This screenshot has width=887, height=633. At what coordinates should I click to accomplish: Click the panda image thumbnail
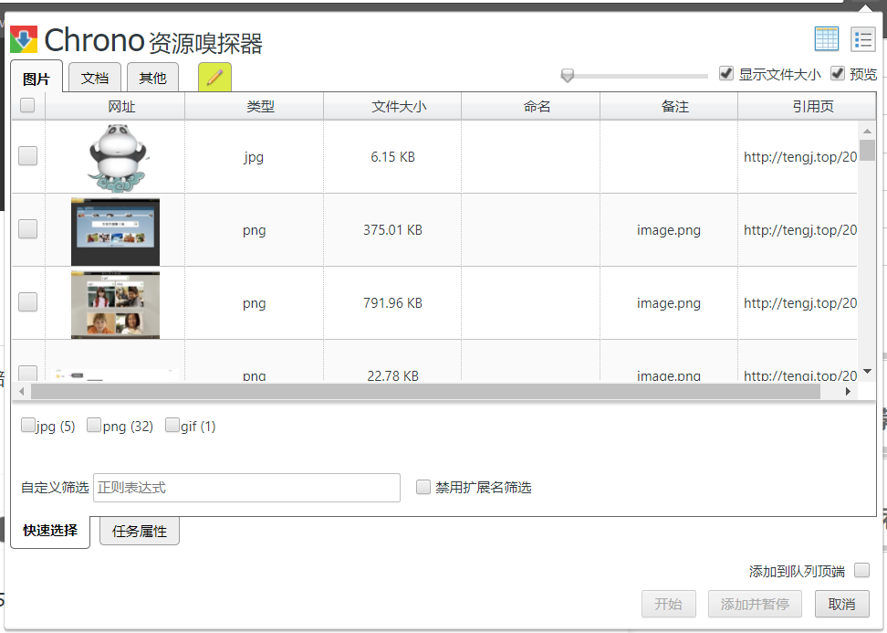point(119,158)
